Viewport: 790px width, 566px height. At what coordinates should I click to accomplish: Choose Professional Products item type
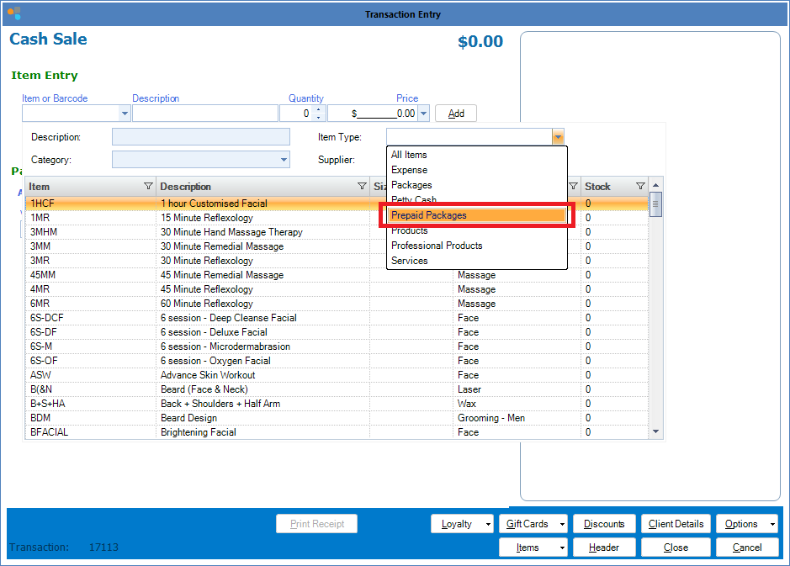pyautogui.click(x=437, y=246)
